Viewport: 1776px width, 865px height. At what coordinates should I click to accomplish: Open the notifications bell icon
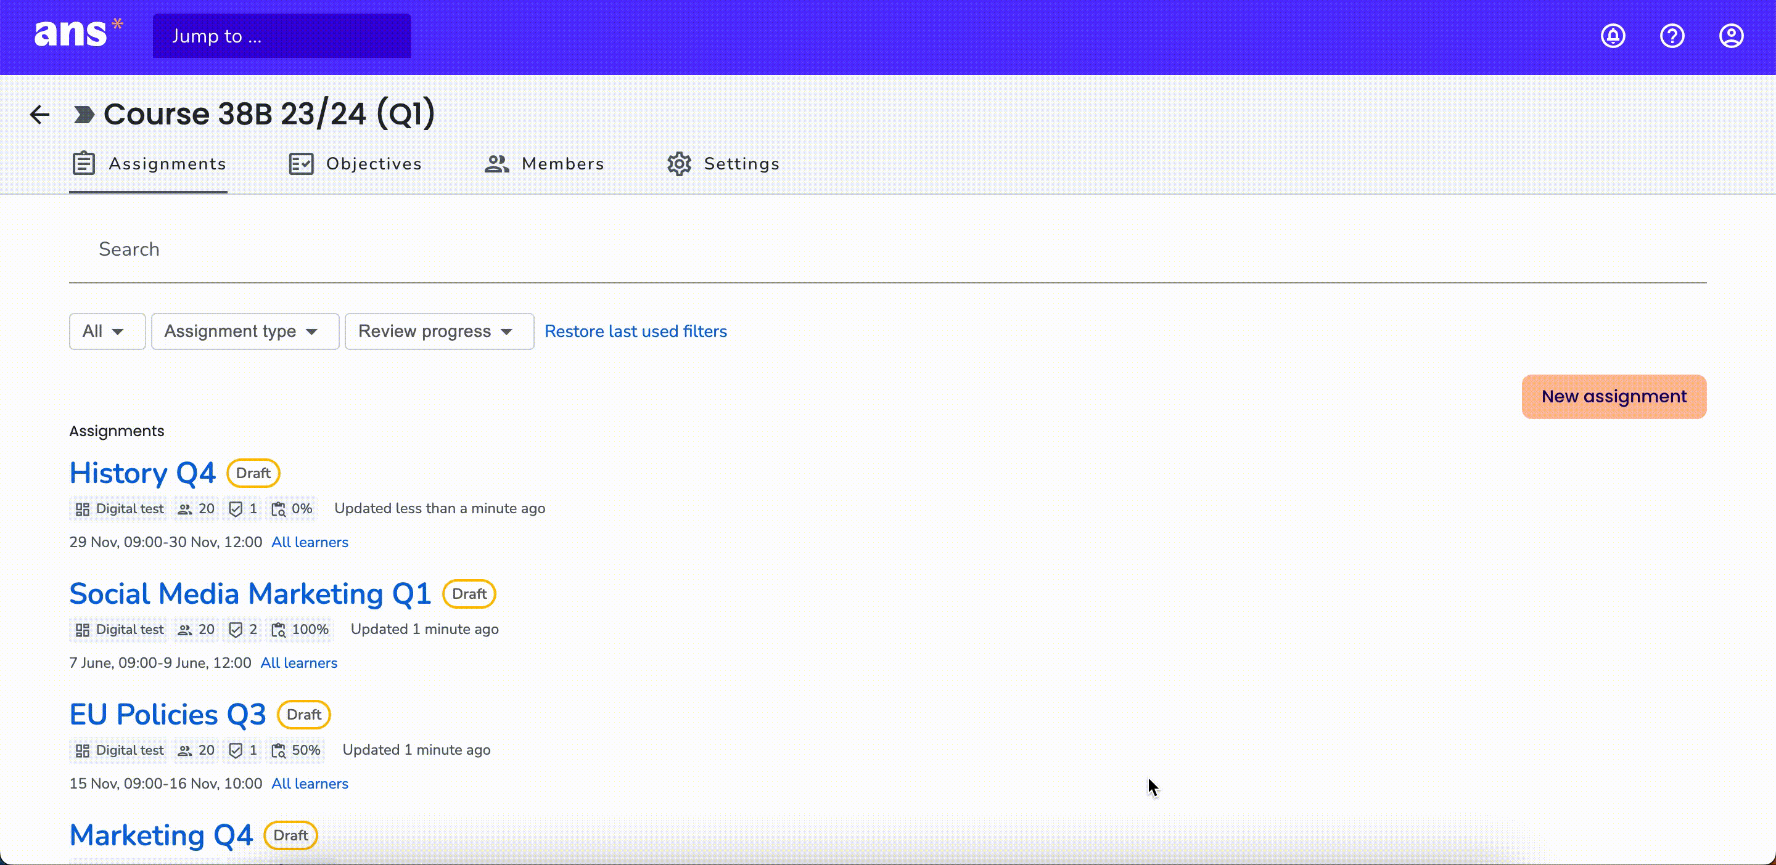click(1613, 36)
